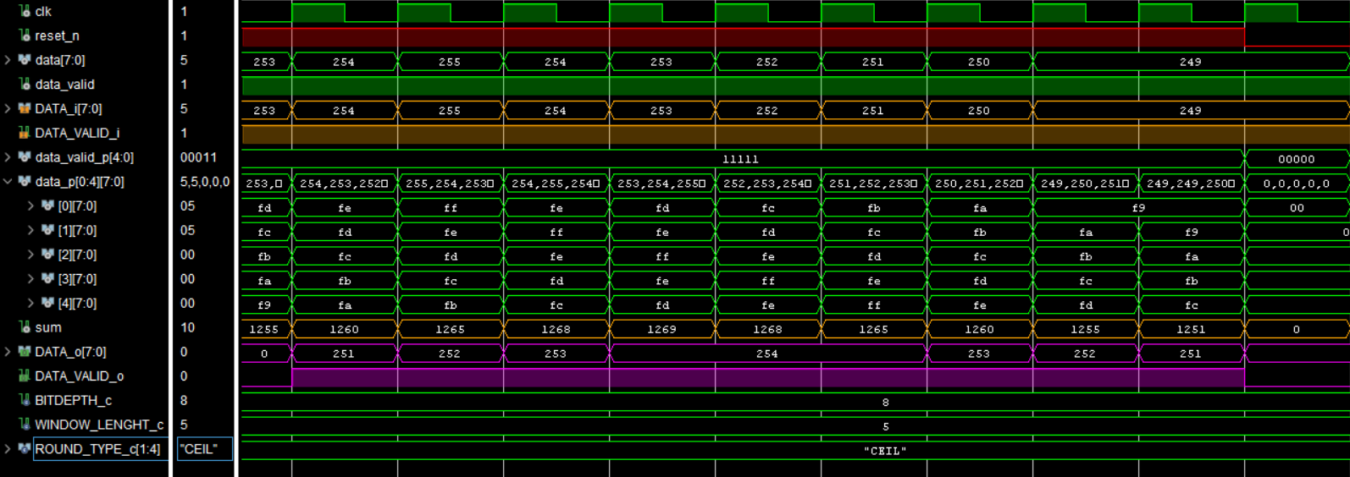Select the DATA_o[7:0] signal name
This screenshot has height=477, width=1350.
70,352
